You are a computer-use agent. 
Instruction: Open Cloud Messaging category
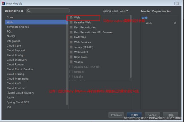pos(36,78)
